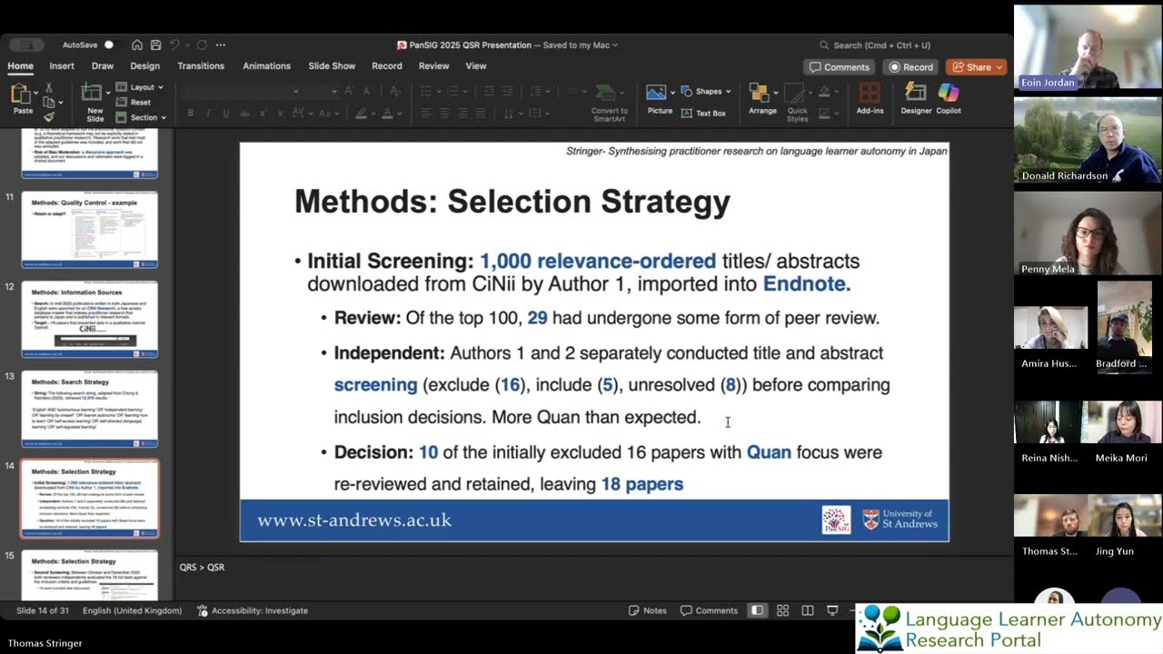The image size is (1163, 654).
Task: Open Quick Styles gallery
Action: point(797,103)
